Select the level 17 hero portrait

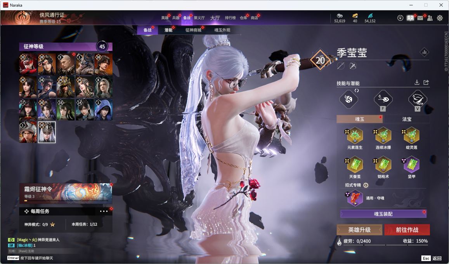[28, 109]
